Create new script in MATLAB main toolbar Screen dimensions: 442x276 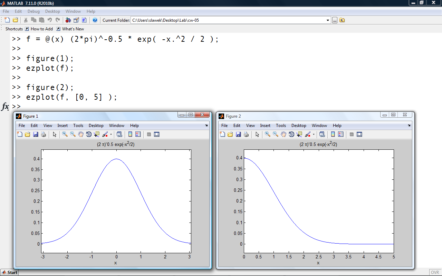7,20
